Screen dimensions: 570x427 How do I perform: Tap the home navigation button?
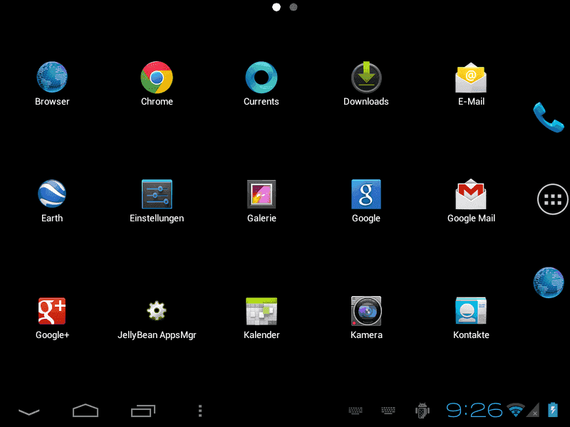[x=85, y=411]
